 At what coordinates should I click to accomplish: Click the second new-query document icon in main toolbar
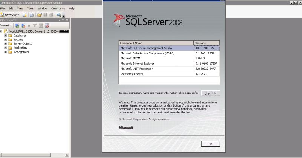point(32,15)
